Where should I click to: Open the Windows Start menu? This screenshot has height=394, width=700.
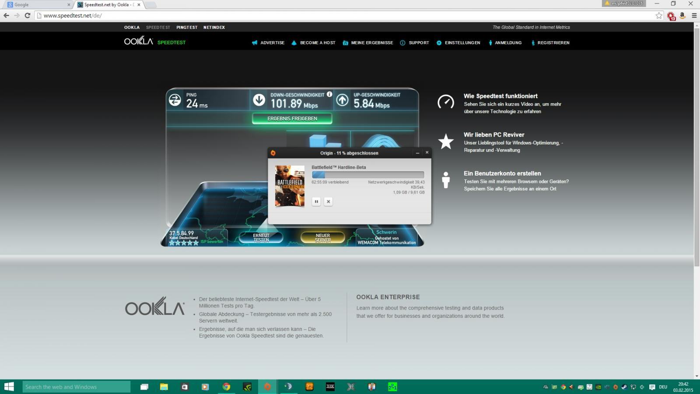[9, 387]
